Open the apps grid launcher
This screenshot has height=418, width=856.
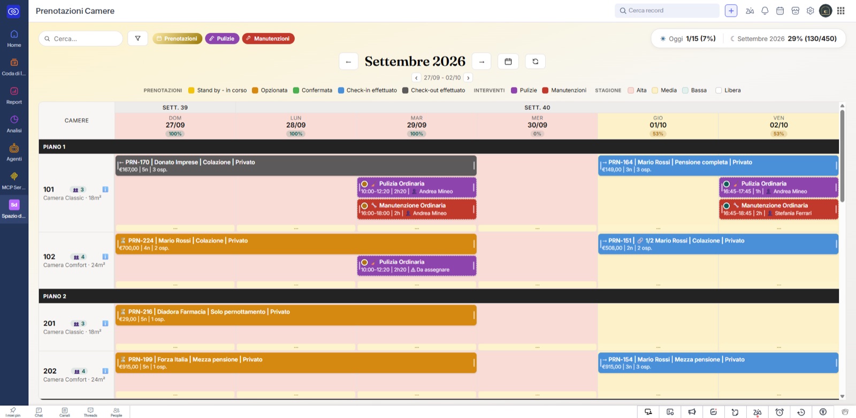(x=841, y=11)
